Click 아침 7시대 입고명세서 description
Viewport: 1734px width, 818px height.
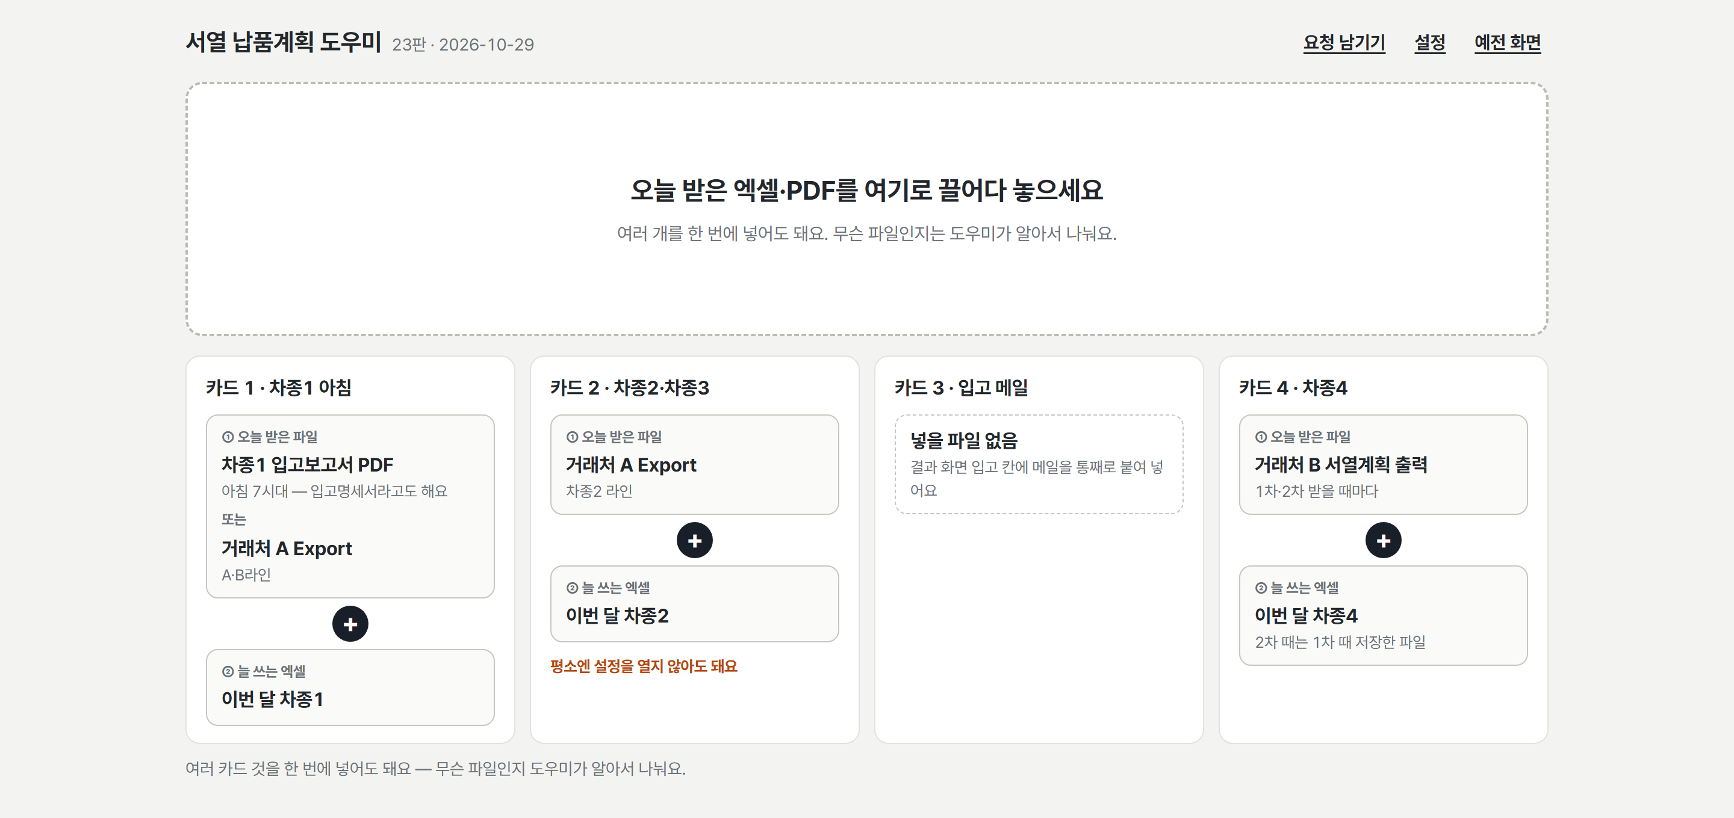tap(335, 491)
